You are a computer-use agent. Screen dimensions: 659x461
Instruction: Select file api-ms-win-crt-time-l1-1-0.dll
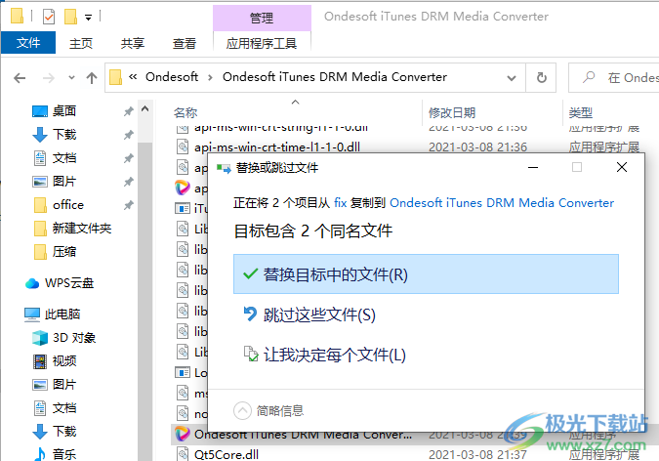[x=277, y=147]
